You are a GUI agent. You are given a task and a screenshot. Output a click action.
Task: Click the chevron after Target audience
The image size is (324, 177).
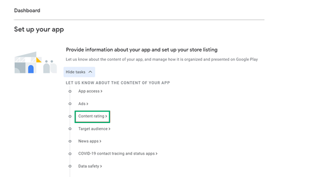click(109, 129)
